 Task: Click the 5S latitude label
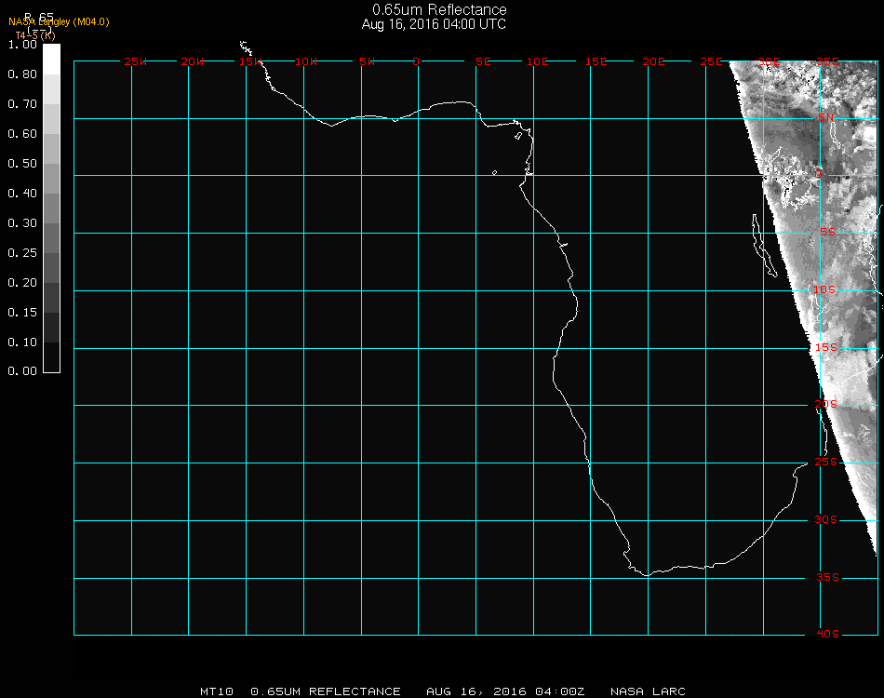pos(827,233)
